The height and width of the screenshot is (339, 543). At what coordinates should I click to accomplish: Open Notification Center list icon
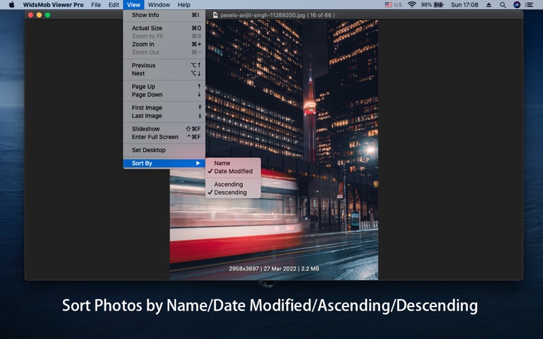pyautogui.click(x=529, y=5)
